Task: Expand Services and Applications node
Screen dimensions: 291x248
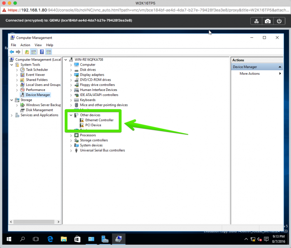Action: point(12,115)
